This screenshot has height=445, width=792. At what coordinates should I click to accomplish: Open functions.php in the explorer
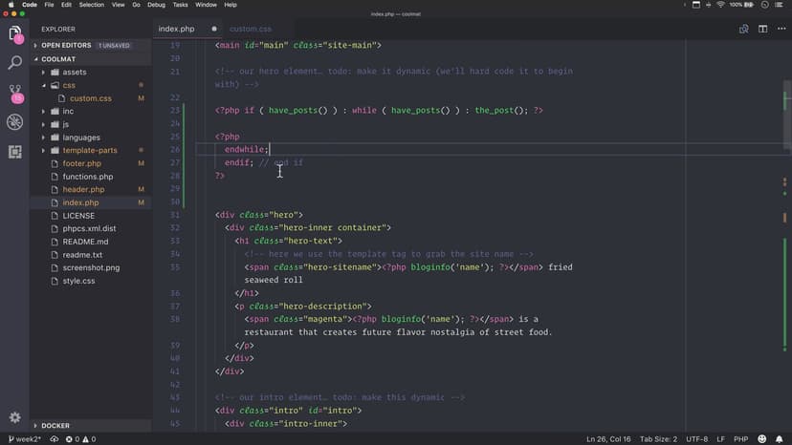point(87,177)
